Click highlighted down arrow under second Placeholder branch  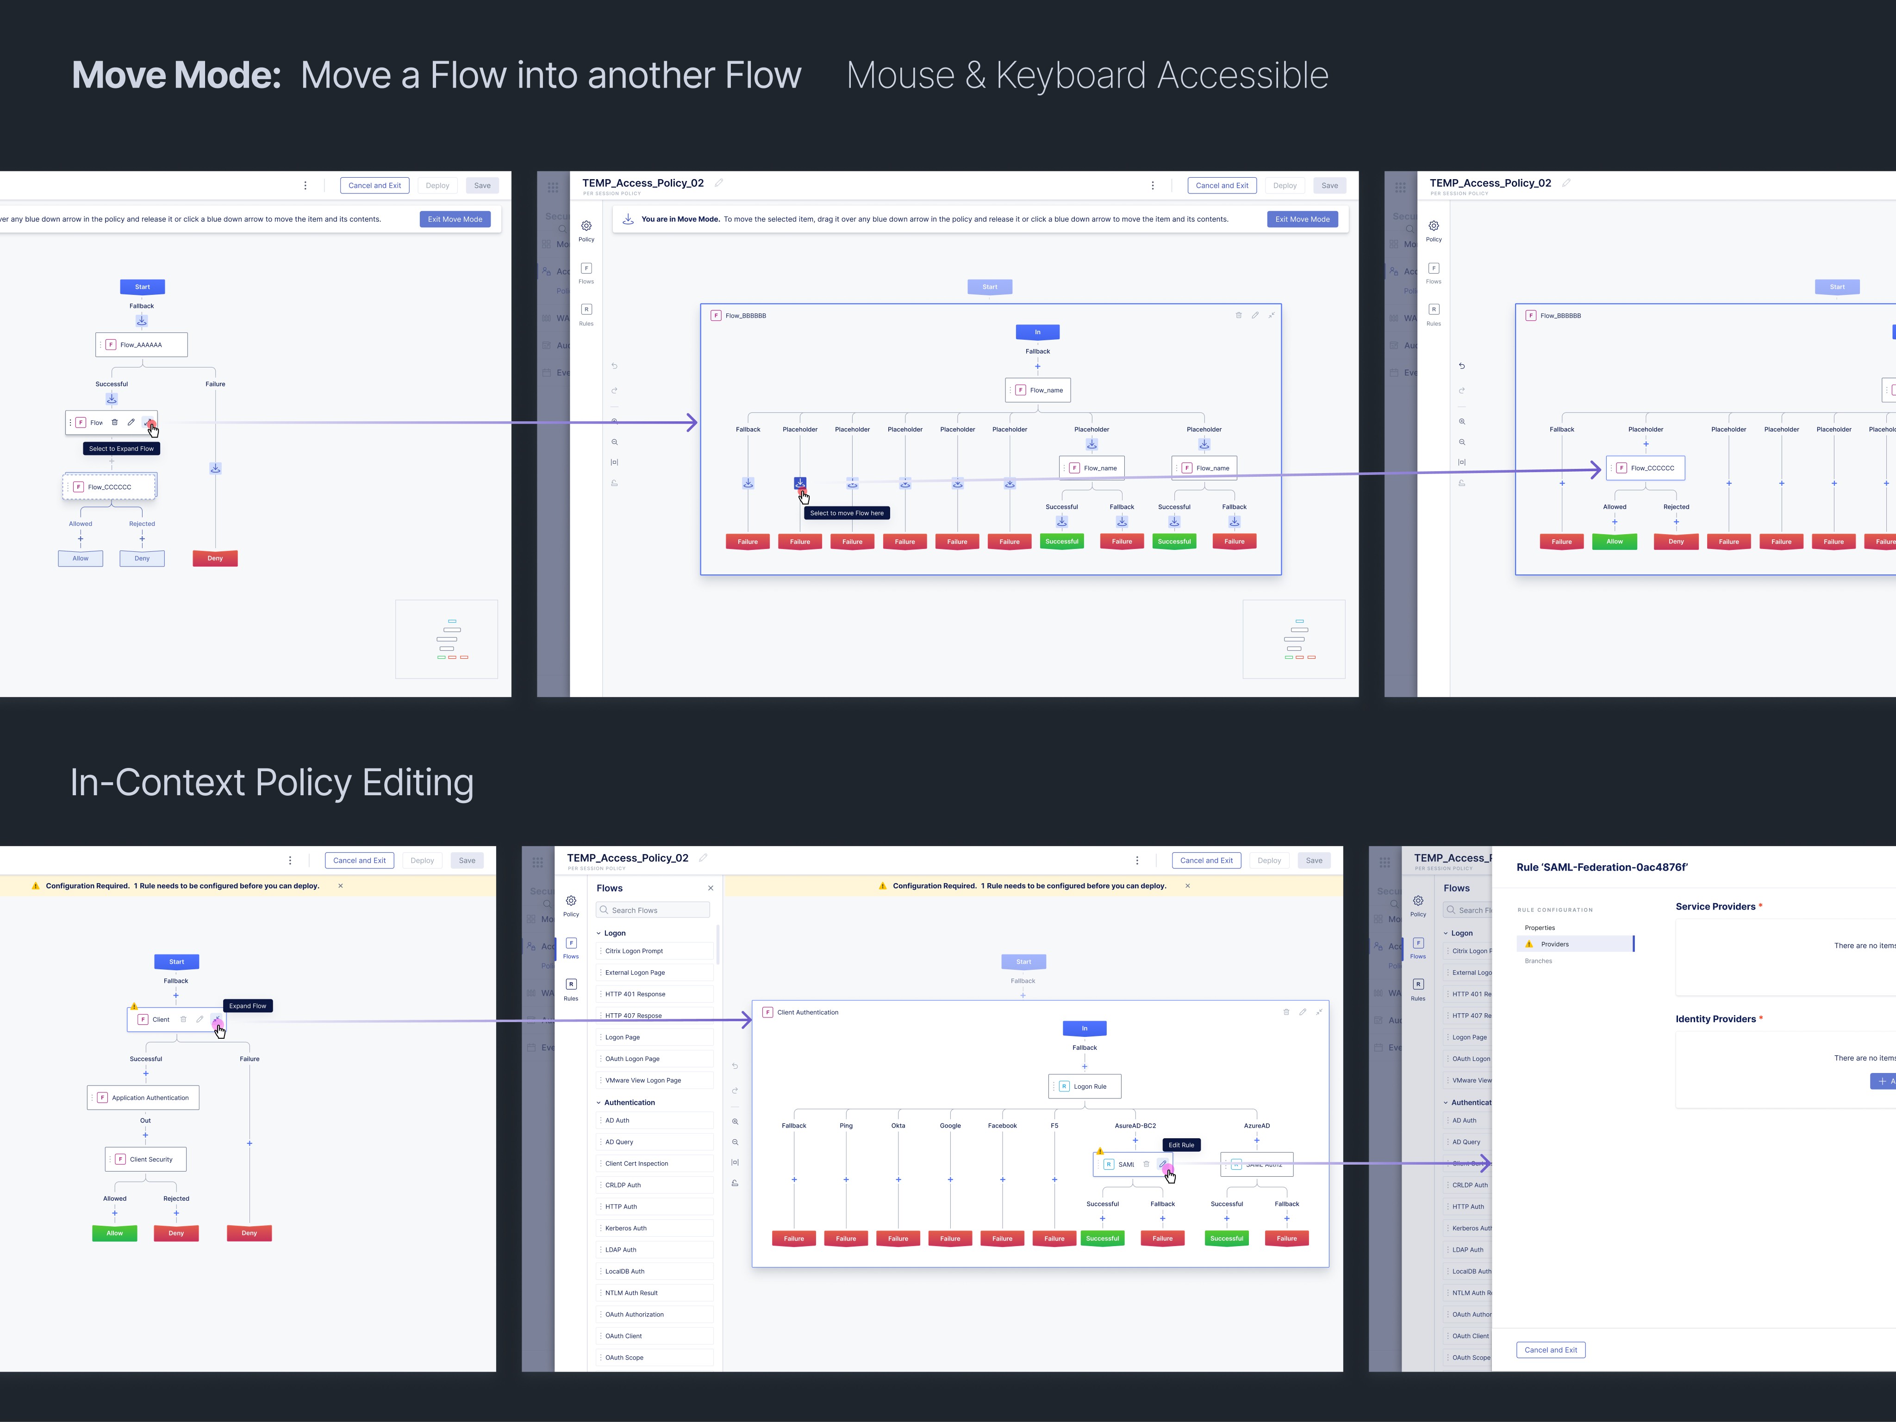click(800, 483)
